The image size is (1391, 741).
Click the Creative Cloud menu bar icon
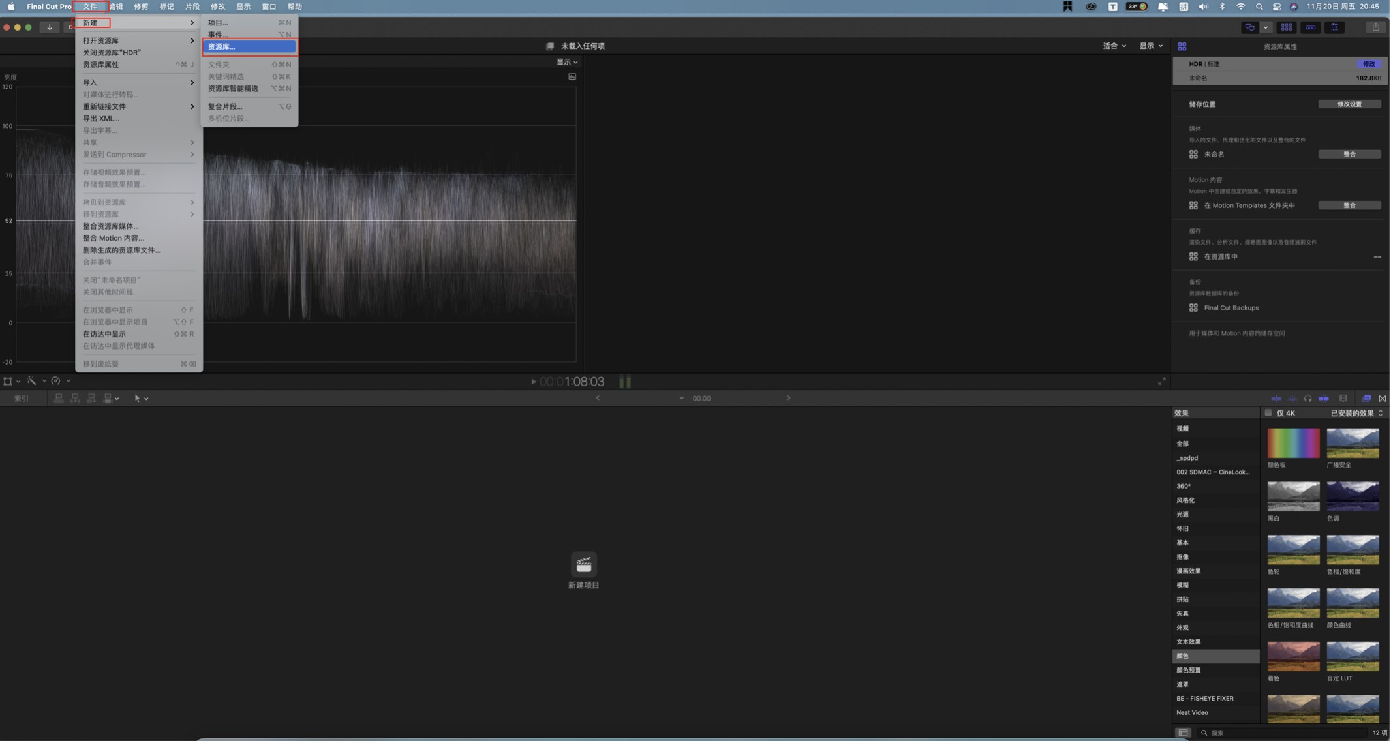click(1091, 7)
